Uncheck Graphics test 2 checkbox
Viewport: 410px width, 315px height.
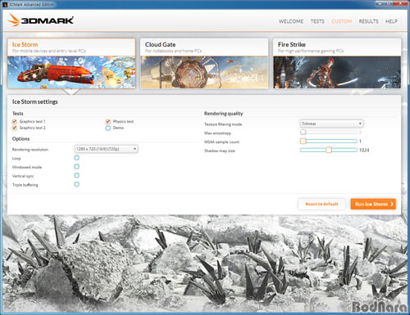[x=15, y=128]
